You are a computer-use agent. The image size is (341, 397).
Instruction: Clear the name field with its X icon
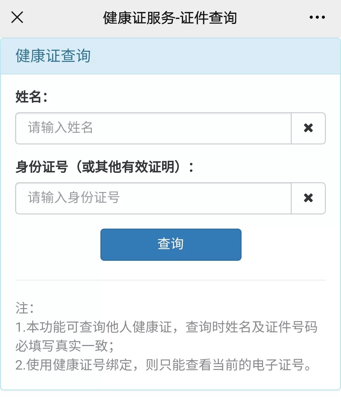tap(308, 128)
